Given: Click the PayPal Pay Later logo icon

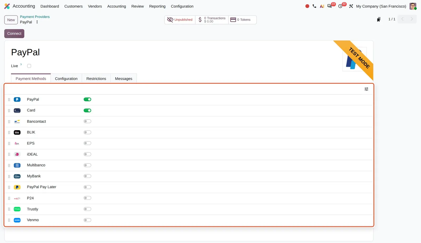Looking at the screenshot, I should (x=17, y=187).
